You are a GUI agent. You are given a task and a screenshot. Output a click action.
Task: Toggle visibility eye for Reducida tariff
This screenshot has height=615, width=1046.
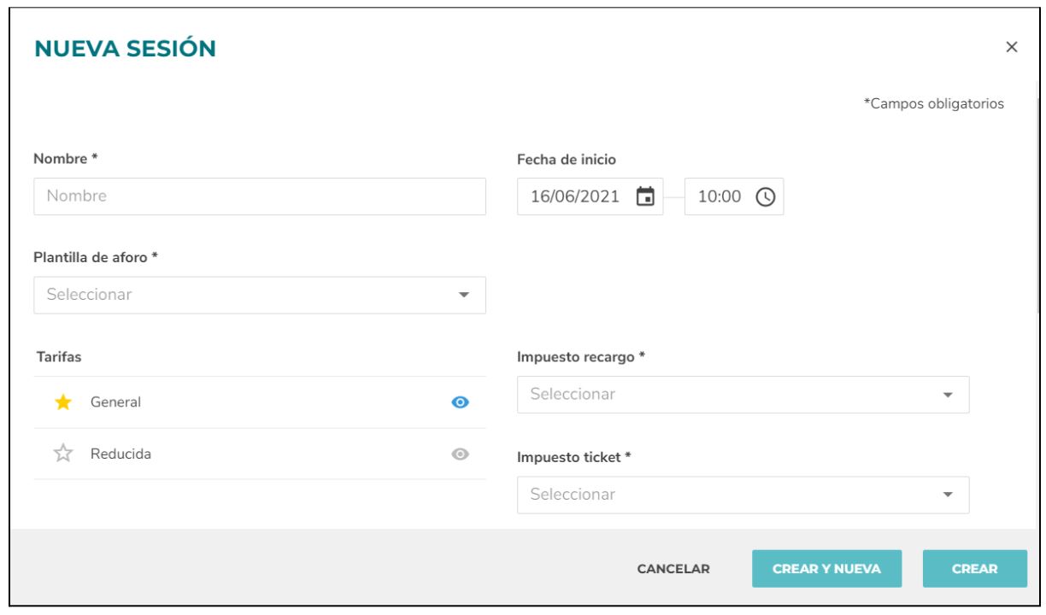[460, 454]
